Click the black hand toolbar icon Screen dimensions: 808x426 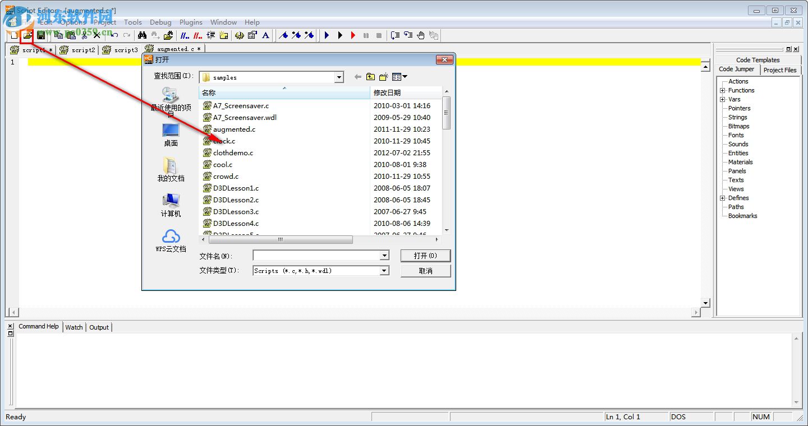coord(421,35)
